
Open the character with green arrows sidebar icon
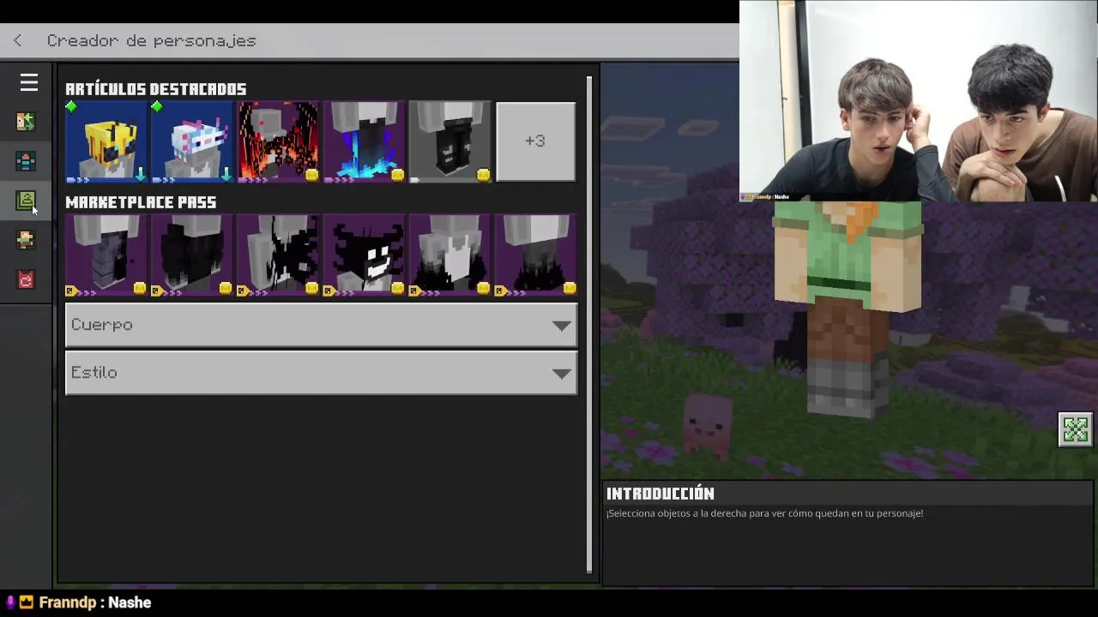point(26,122)
